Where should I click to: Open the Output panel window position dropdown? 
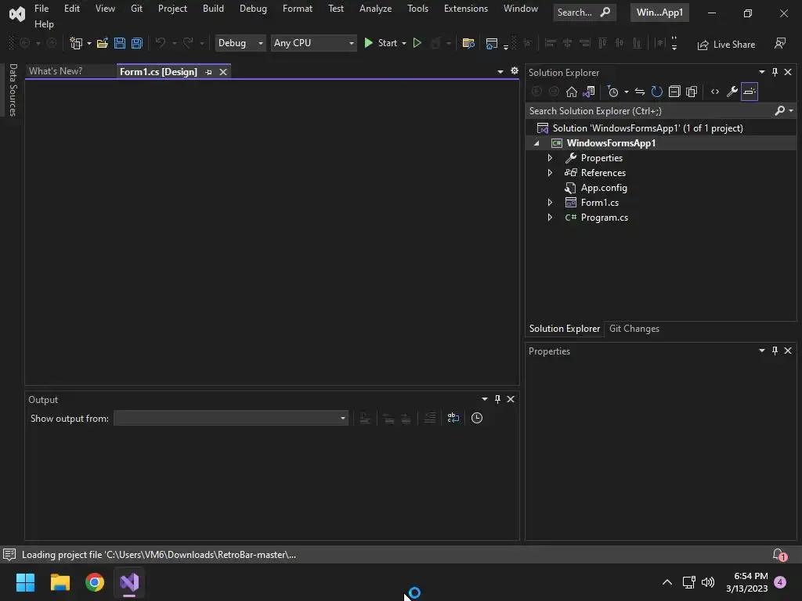(x=484, y=399)
